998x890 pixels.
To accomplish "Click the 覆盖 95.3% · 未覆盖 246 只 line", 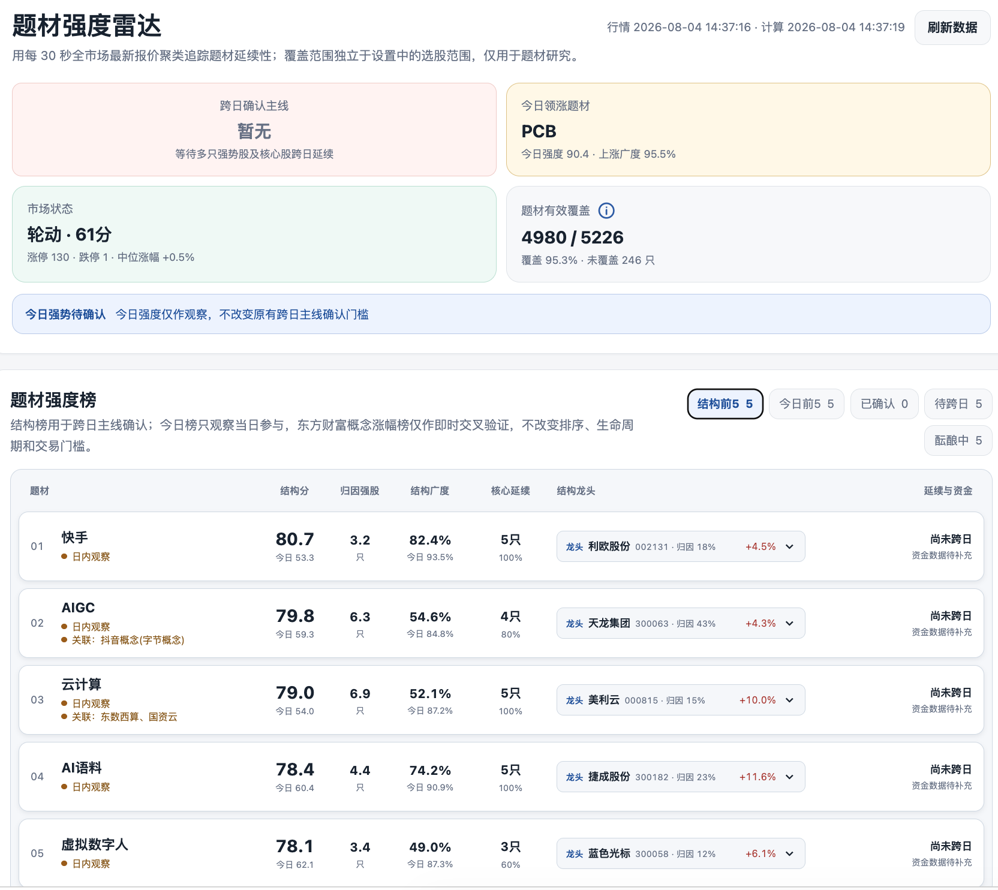I will [588, 260].
